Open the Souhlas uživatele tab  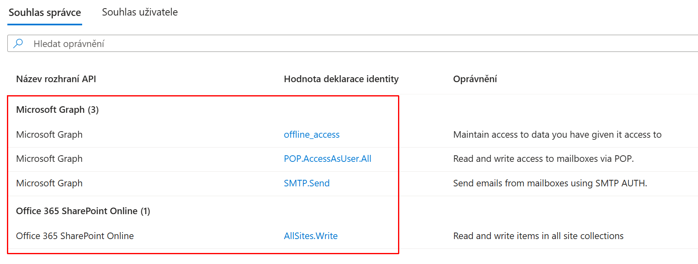pos(140,12)
